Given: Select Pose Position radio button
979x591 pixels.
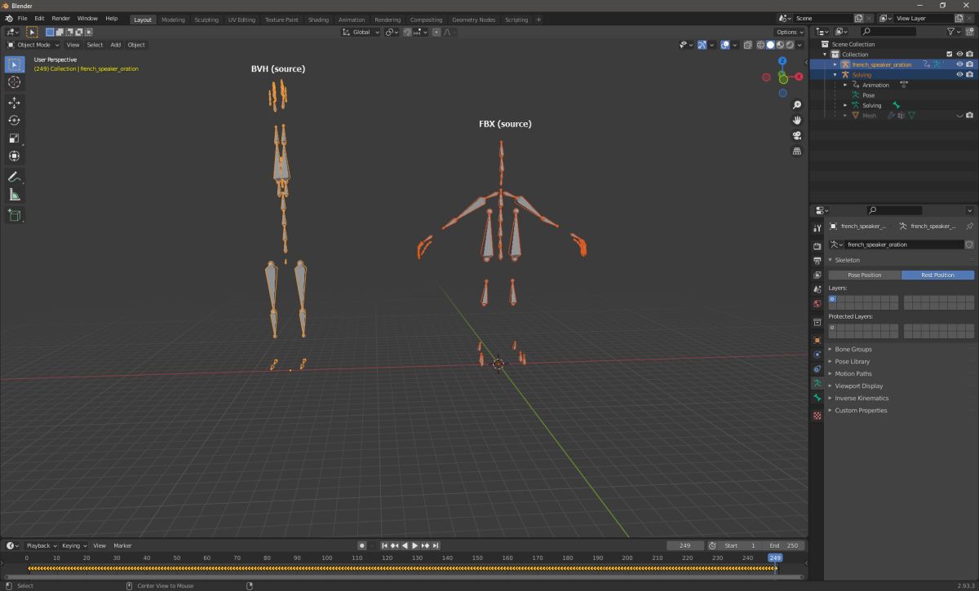Looking at the screenshot, I should pyautogui.click(x=864, y=275).
